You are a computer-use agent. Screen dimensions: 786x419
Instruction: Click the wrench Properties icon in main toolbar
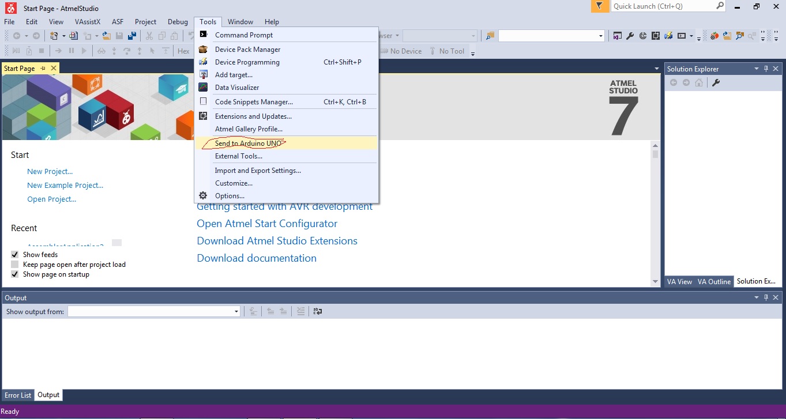point(630,36)
